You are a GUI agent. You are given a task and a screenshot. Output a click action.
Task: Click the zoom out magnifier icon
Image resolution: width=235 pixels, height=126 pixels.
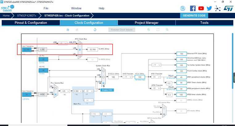(x=167, y=30)
